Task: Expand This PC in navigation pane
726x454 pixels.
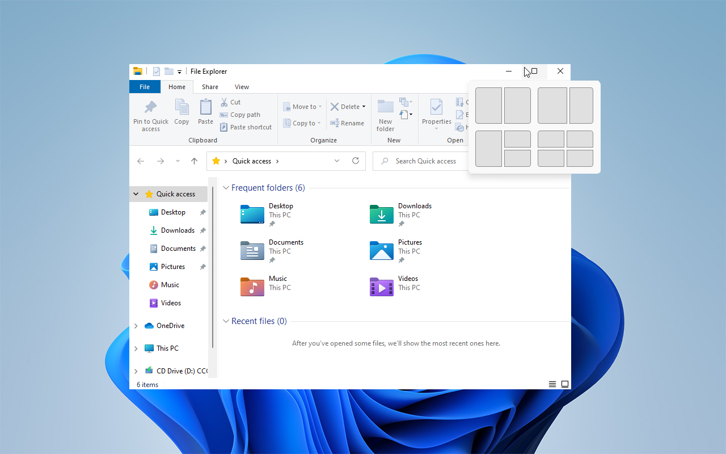Action: click(x=136, y=348)
